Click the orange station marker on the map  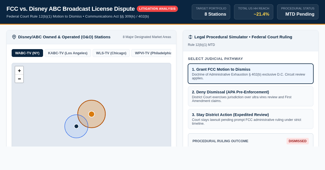92,114
